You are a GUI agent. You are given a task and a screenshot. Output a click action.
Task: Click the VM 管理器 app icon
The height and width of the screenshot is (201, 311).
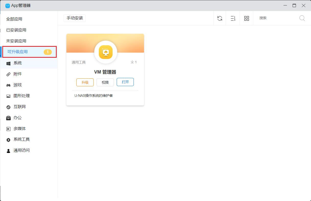tap(105, 52)
